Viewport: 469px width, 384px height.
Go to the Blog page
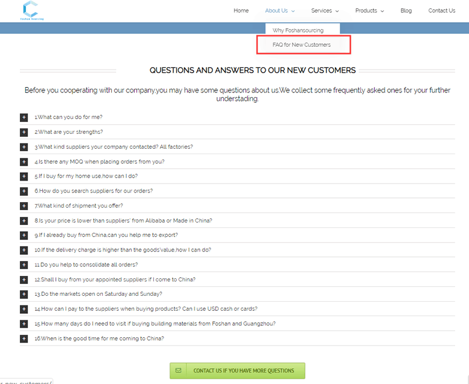(406, 11)
